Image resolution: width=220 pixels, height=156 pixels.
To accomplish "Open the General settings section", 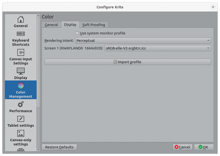I will [x=21, y=22].
